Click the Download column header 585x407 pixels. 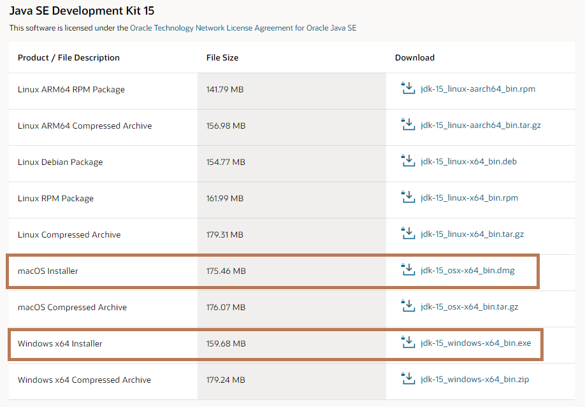pos(414,57)
